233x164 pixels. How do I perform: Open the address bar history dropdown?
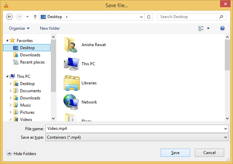point(141,17)
